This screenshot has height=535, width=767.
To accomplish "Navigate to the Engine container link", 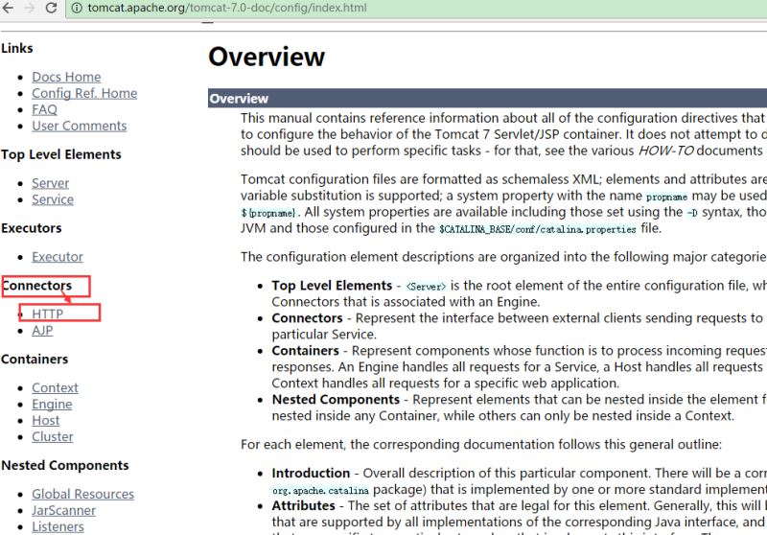I will (52, 404).
